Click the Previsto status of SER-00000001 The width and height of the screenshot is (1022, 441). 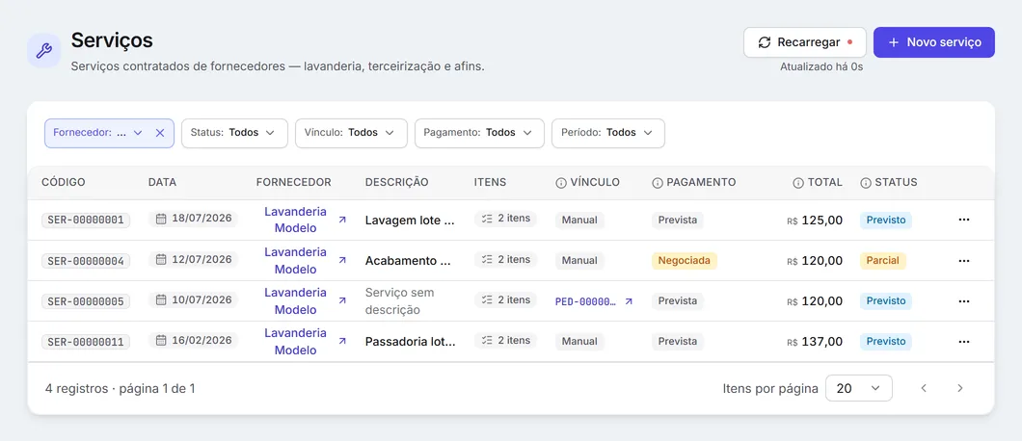(886, 220)
